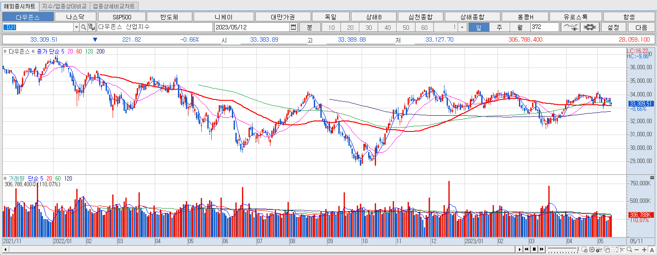The image size is (657, 255).
Task: Switch to the 지수/업종상대비교 tab
Action: (64, 6)
